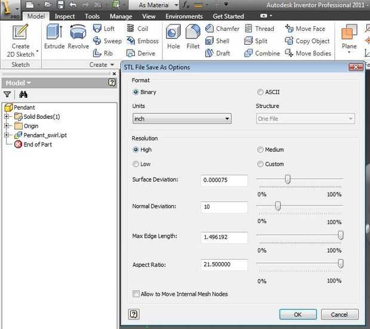Open help in the STL options dialog
Screen dimensions: 370x329
[134, 314]
